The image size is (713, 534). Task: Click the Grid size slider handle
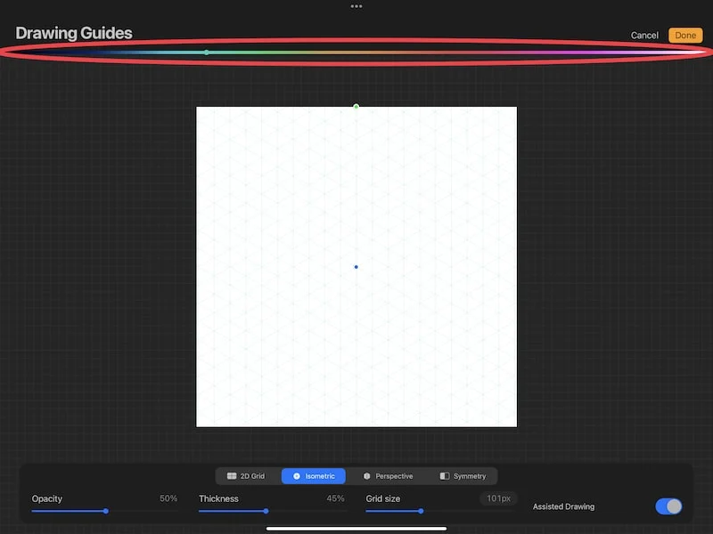[421, 511]
